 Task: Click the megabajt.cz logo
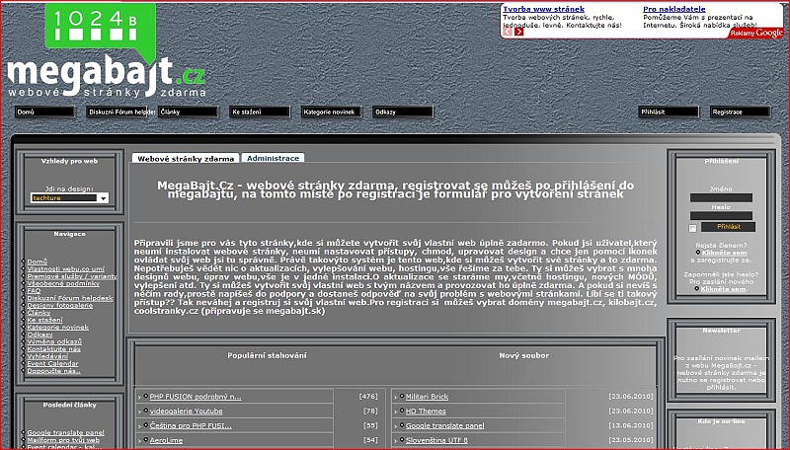(x=107, y=50)
